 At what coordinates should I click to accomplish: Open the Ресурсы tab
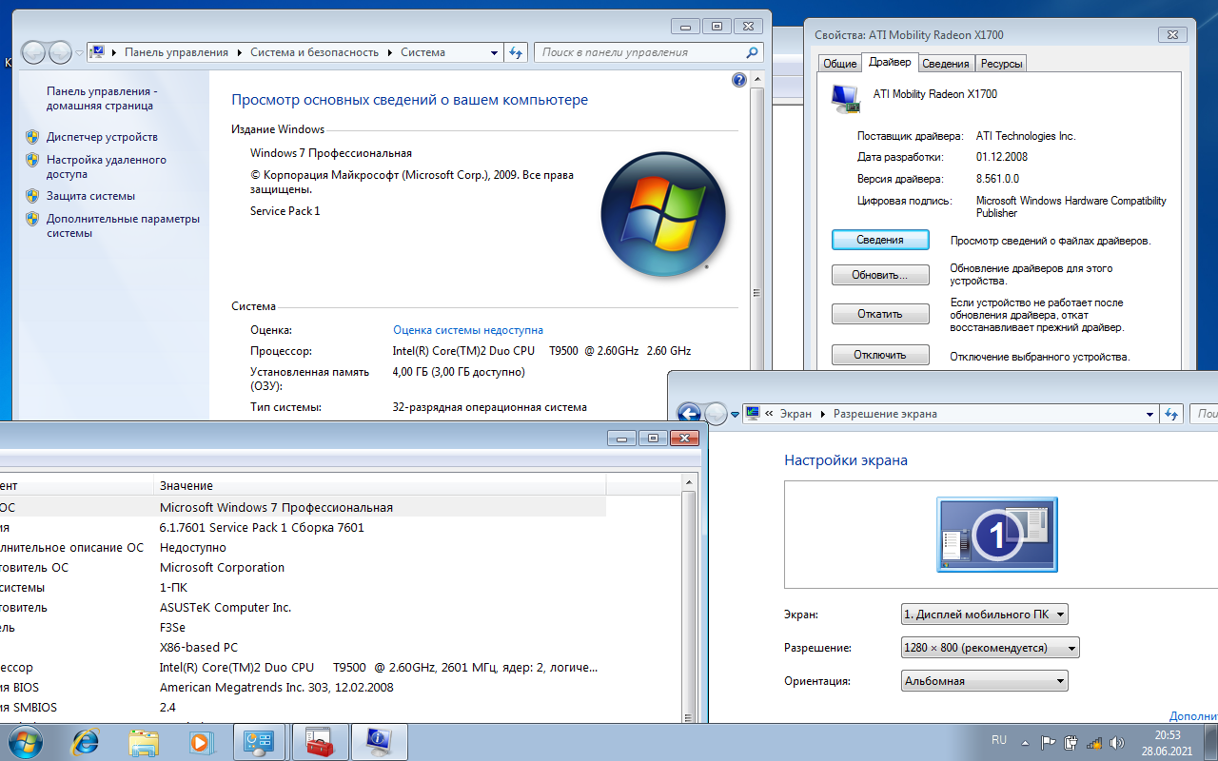point(1001,64)
